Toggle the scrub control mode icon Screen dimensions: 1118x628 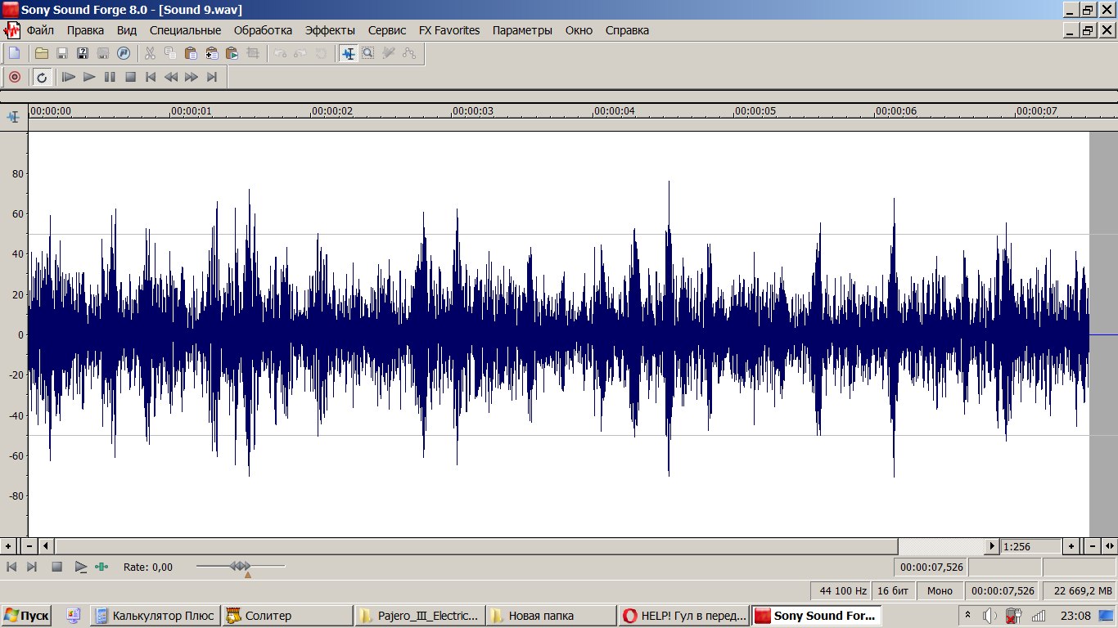(101, 567)
